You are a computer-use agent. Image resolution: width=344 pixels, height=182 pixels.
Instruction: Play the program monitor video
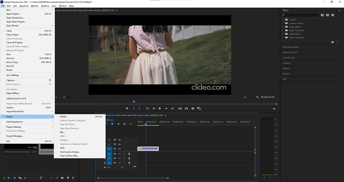160,109
